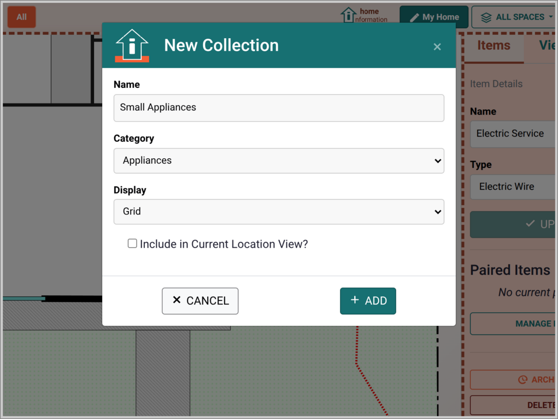Close the New Collection dialog
Viewport: 558px width, 419px height.
pos(437,46)
